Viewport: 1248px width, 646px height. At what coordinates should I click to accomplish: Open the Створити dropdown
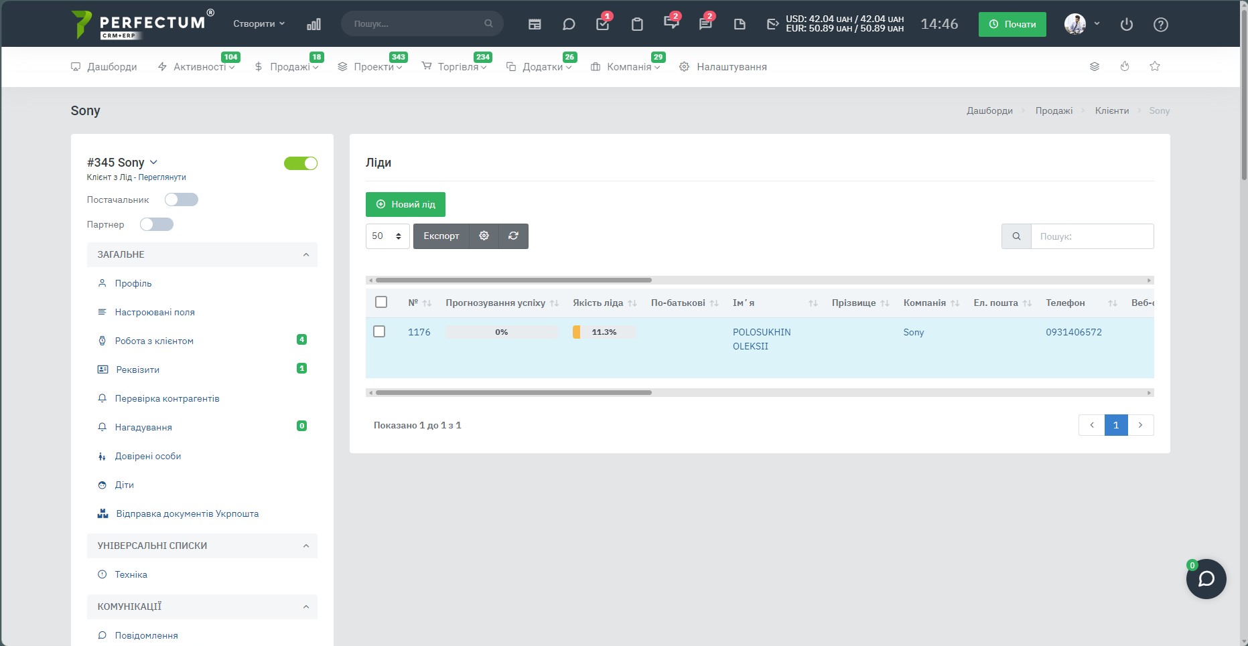point(259,23)
